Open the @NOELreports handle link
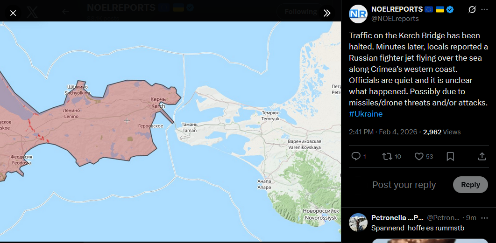The height and width of the screenshot is (243, 496). tap(395, 19)
